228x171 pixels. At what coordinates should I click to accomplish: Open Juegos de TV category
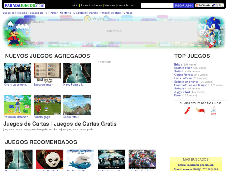39,13
